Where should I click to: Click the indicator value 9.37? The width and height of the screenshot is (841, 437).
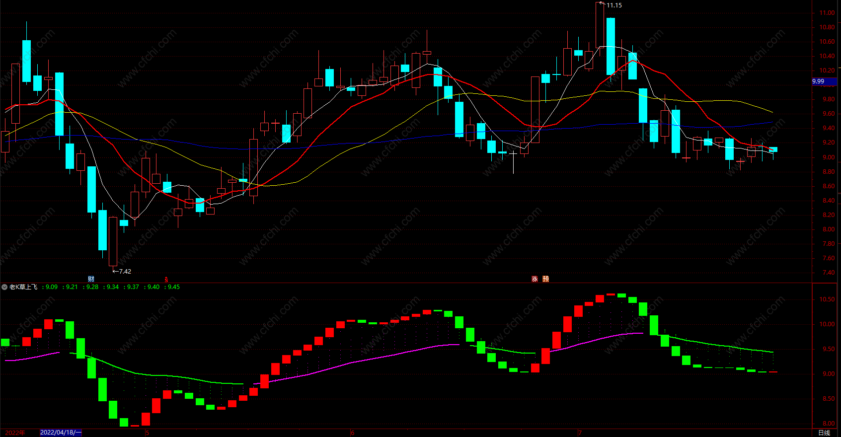pyautogui.click(x=133, y=287)
